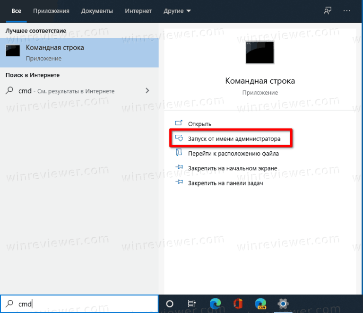Go to the Интернет tab

[138, 11]
